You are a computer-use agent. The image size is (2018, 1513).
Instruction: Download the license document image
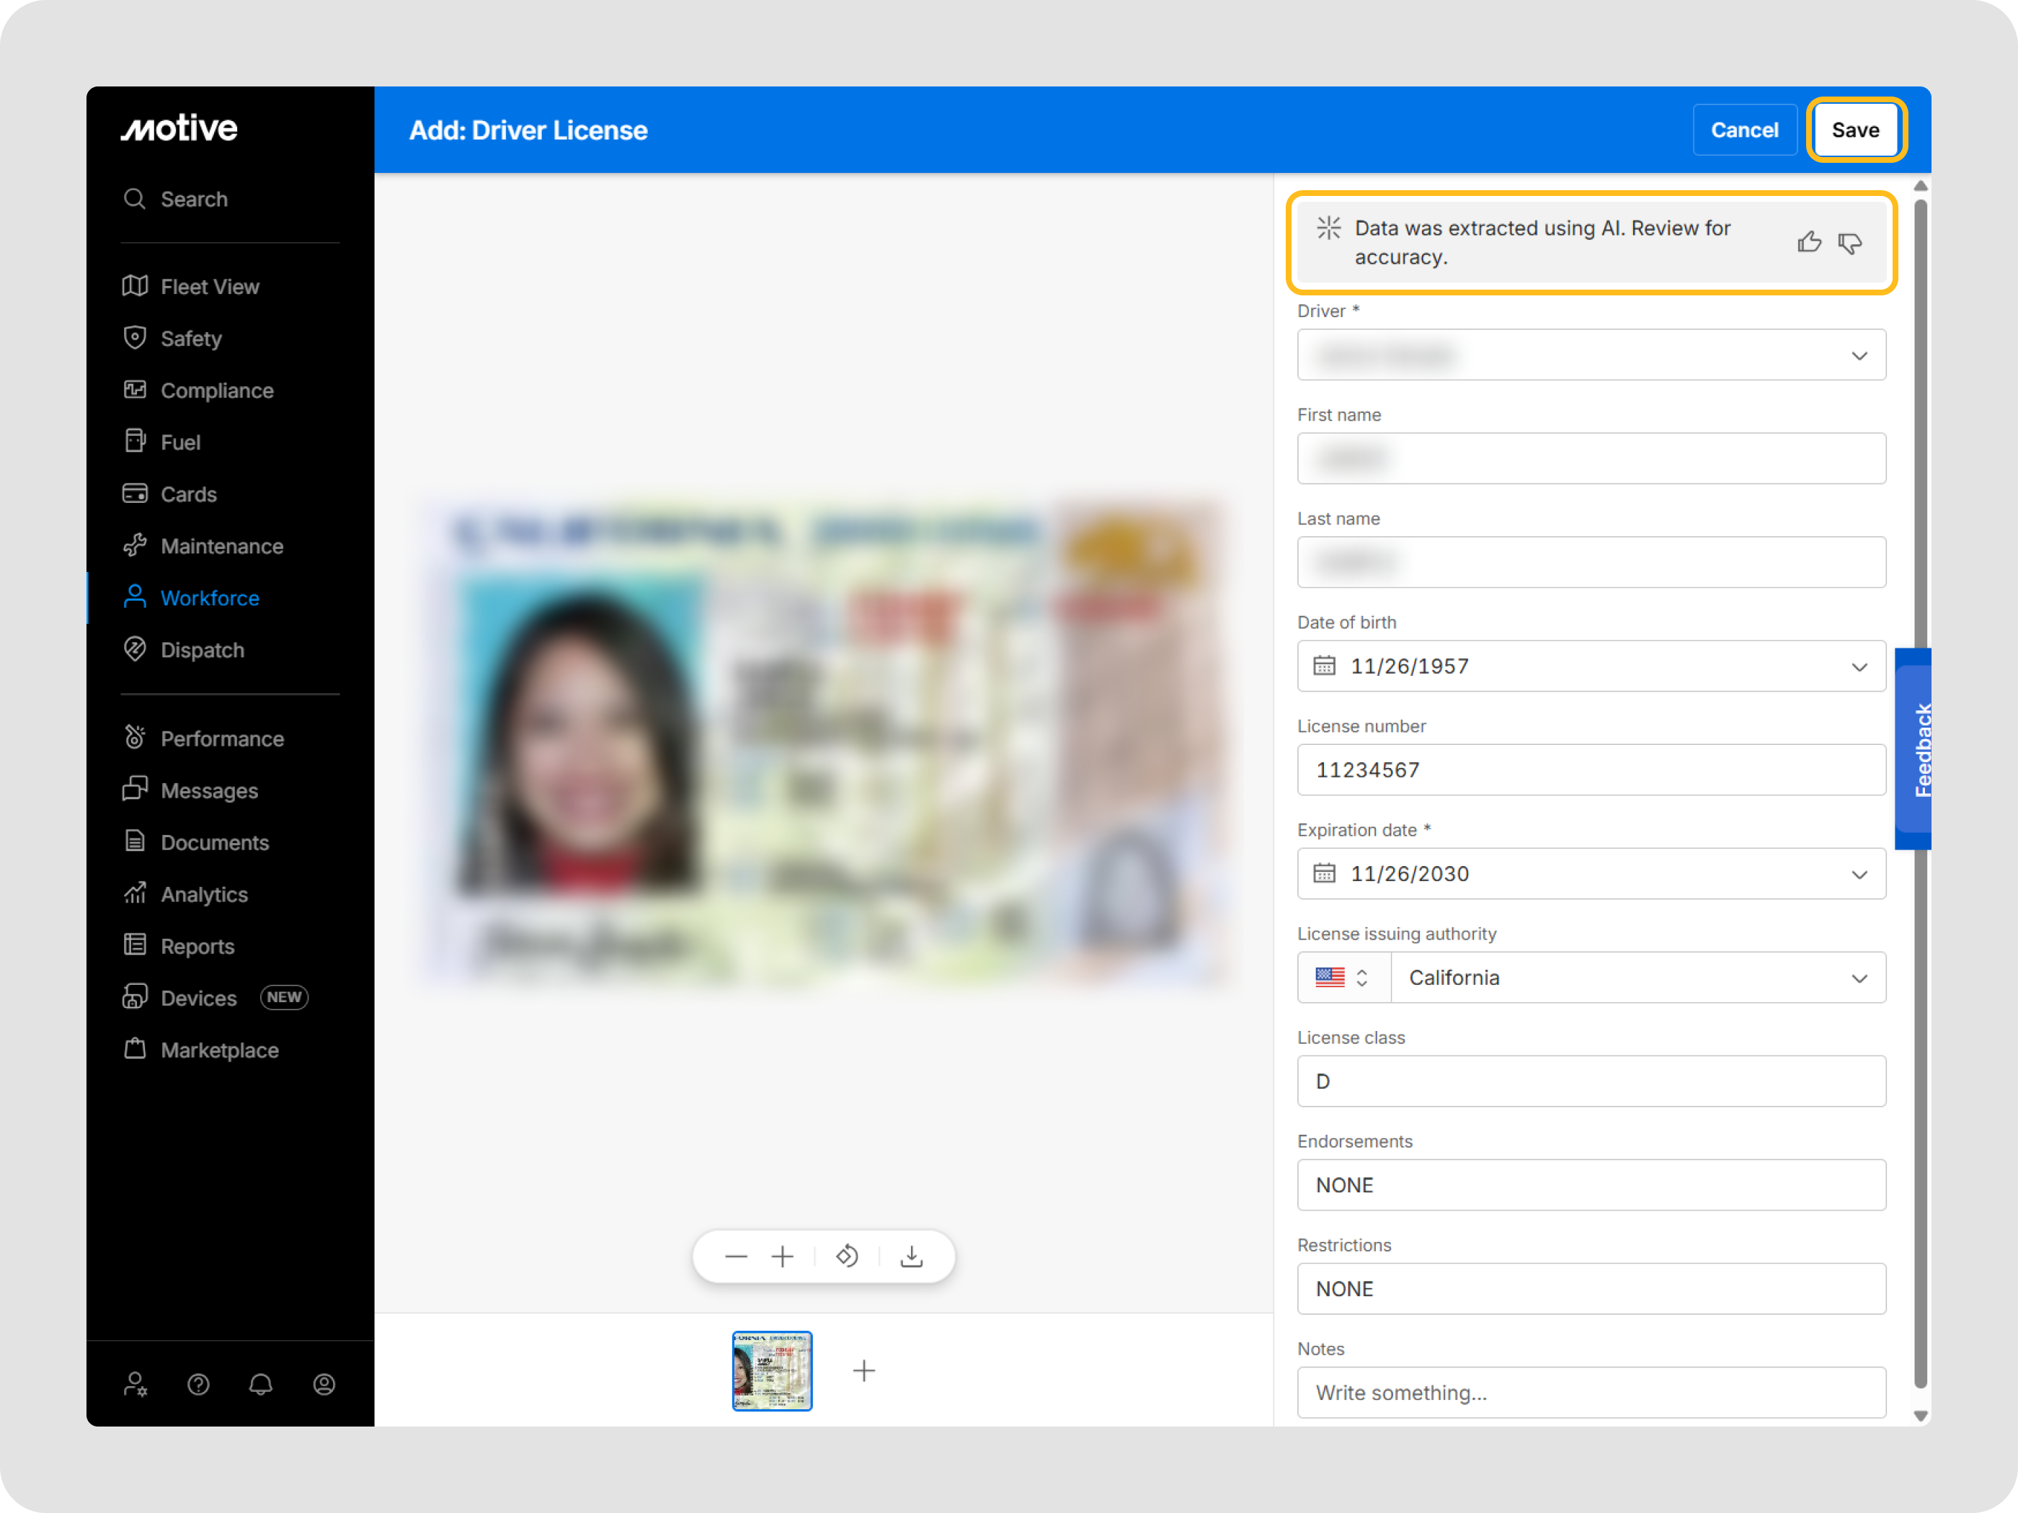point(912,1257)
